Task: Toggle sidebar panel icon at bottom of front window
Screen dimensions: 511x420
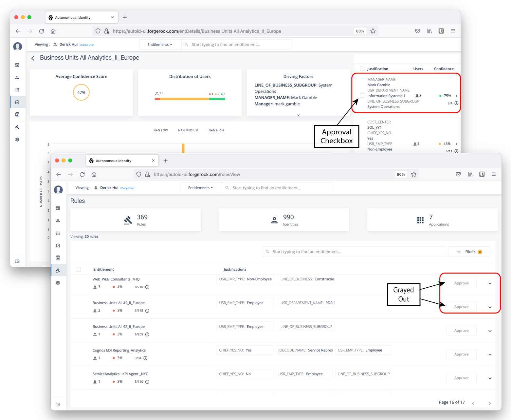Action: (x=58, y=405)
